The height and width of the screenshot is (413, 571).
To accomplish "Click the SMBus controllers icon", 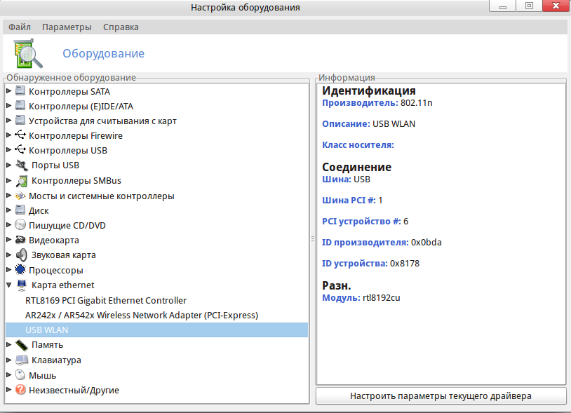I will coord(22,180).
